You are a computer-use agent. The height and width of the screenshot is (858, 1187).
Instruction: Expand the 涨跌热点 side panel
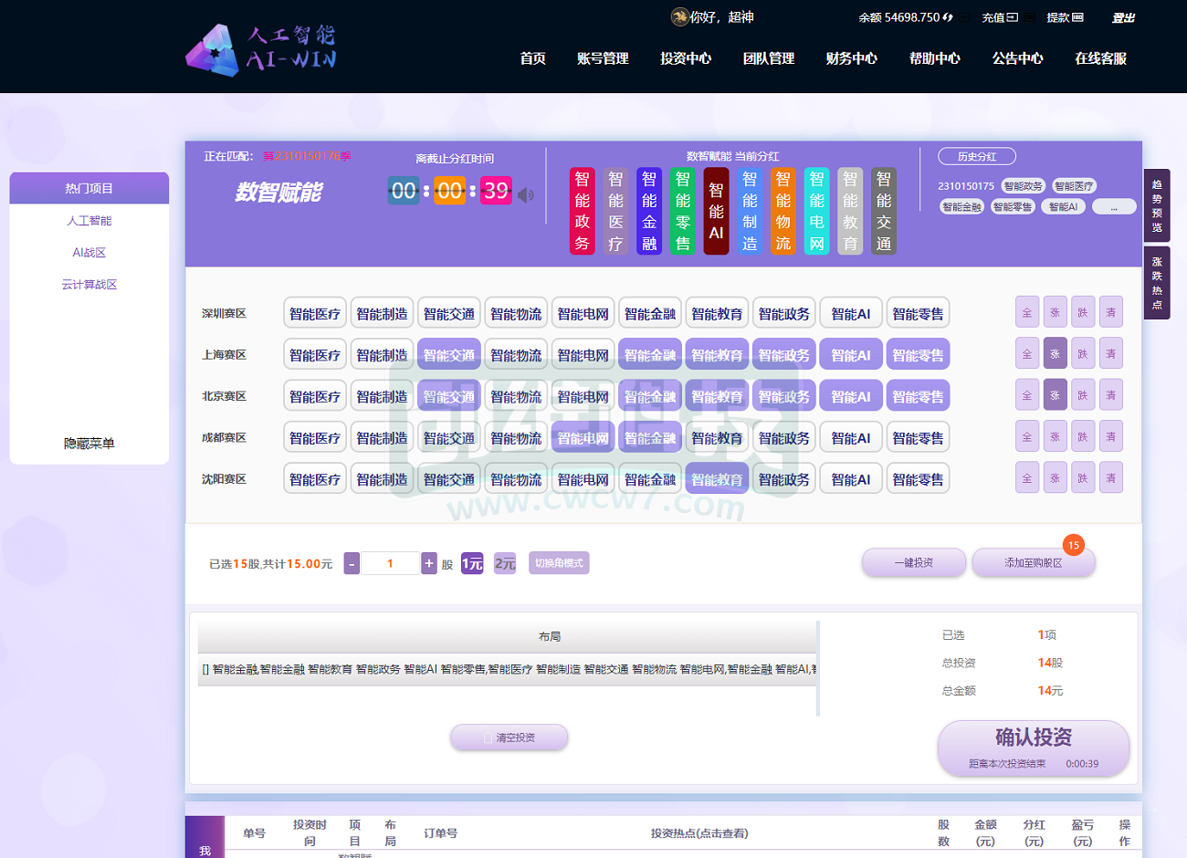coord(1156,283)
